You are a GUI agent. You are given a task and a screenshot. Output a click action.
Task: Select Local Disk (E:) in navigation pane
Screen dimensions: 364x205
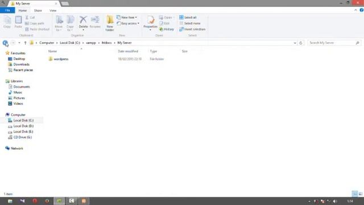point(20,132)
